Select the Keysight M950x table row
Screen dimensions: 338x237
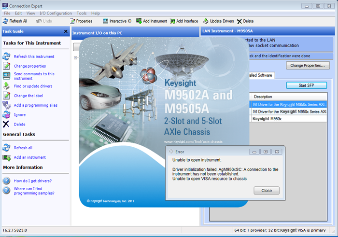click(x=289, y=119)
